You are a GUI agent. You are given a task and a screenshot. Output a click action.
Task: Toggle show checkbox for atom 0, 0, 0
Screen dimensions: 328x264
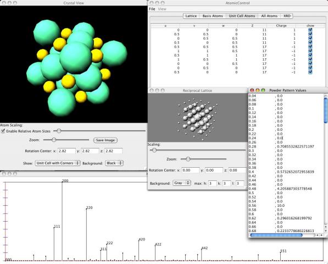pos(310,30)
